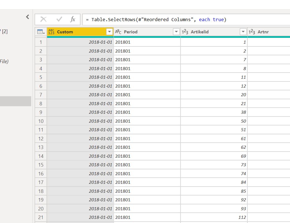Click Artikelid value 74
The image size is (290, 223).
click(214, 174)
